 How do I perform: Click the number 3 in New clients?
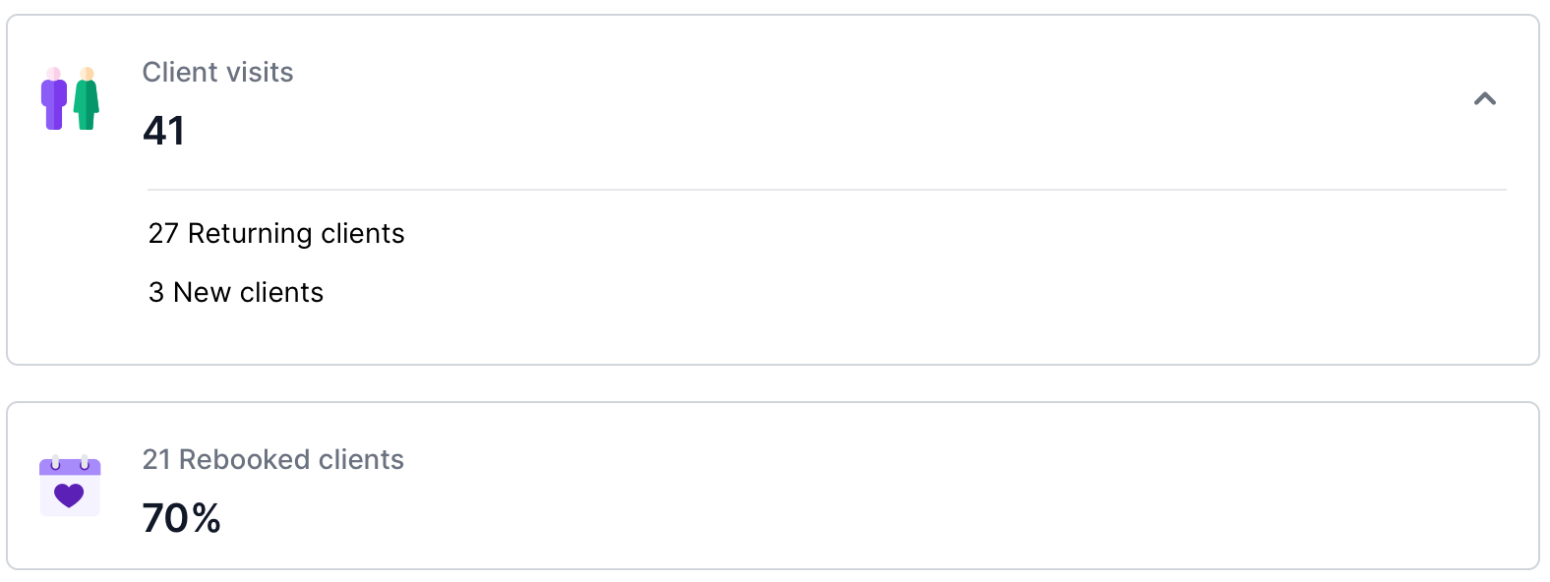click(x=156, y=292)
